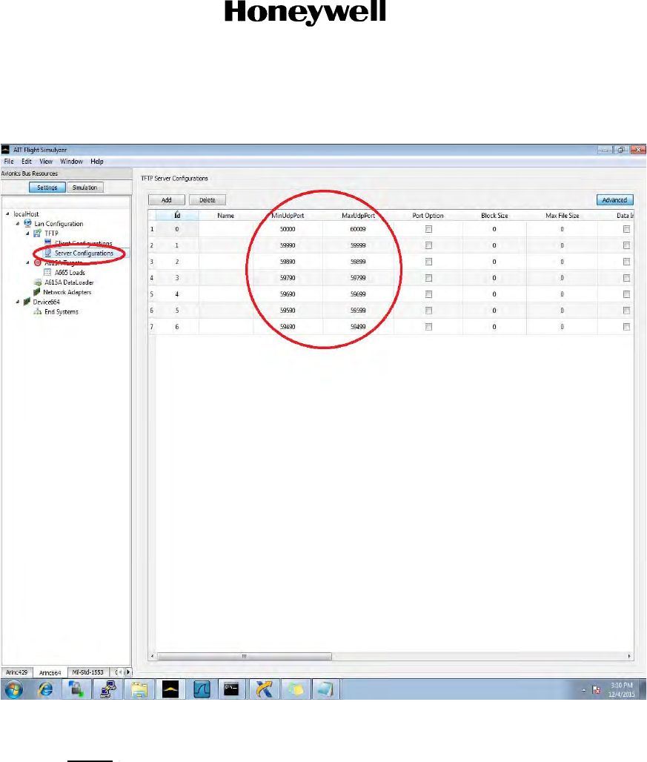The width and height of the screenshot is (647, 762).
Task: Click the horizontal scrollbar left arrow
Action: coord(152,656)
